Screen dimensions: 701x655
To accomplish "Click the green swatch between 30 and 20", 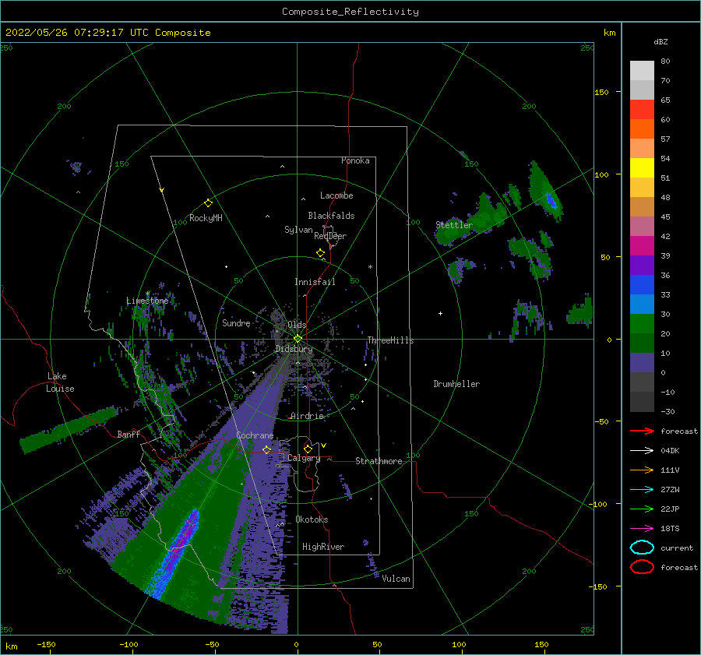I will click(642, 323).
